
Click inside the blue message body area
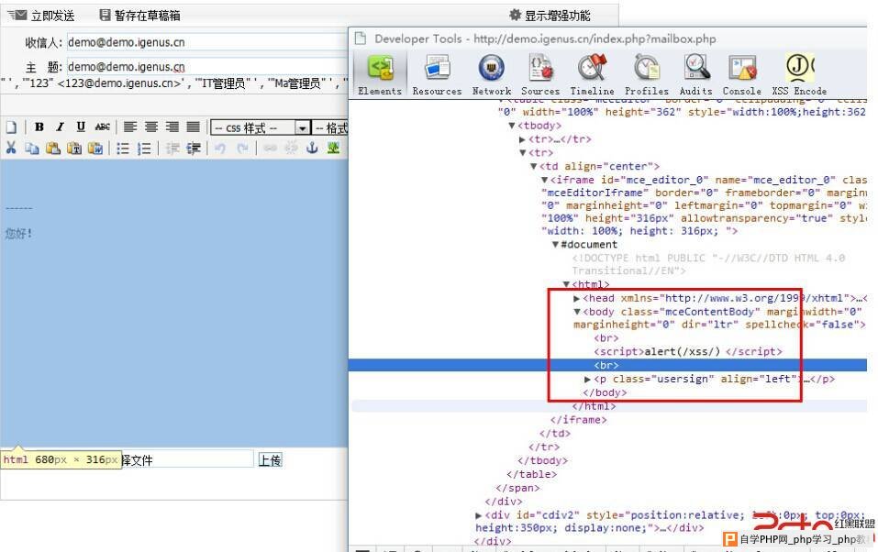[x=173, y=303]
